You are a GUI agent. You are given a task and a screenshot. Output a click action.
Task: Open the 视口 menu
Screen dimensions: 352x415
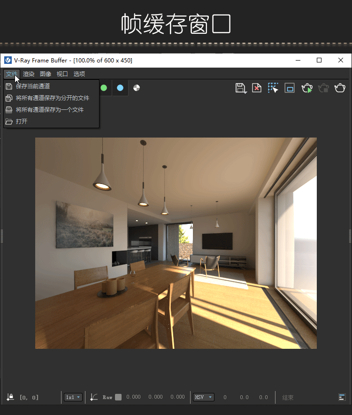pyautogui.click(x=62, y=74)
